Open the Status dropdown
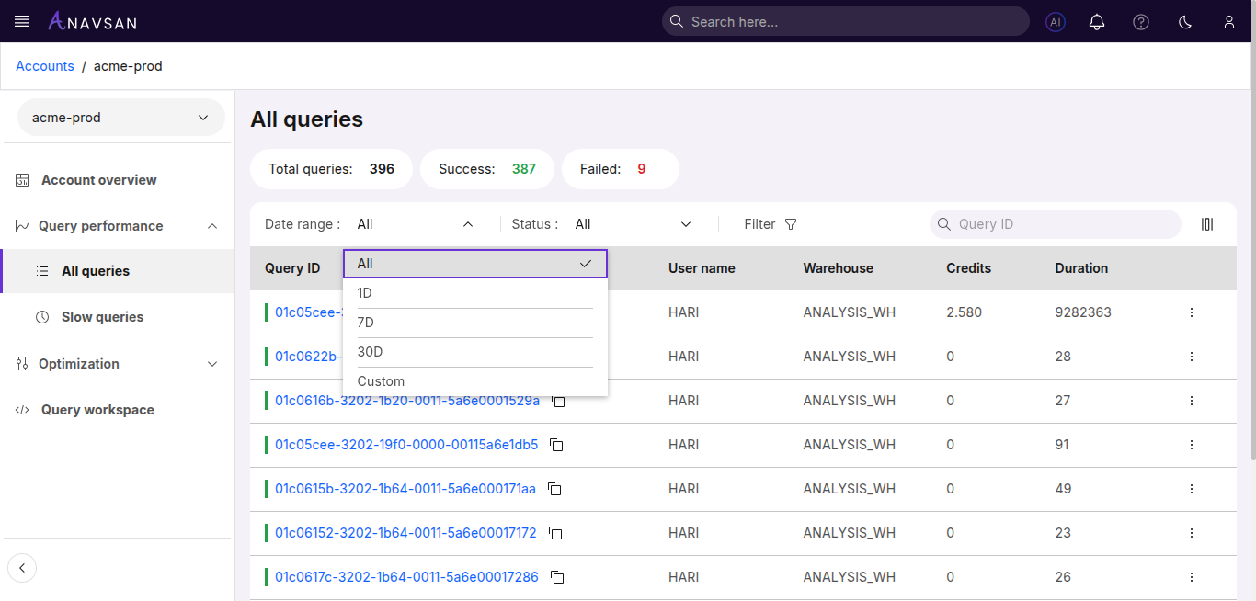The image size is (1256, 601). [x=633, y=224]
